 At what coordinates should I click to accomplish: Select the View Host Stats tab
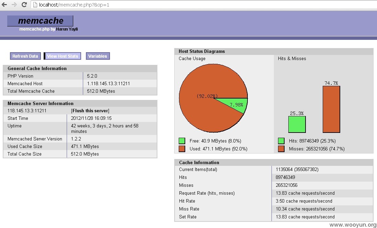point(63,56)
